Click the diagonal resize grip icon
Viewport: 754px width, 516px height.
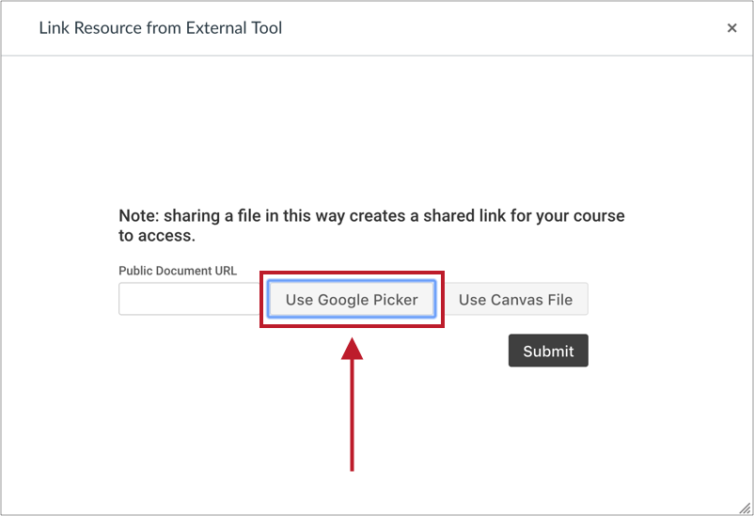point(745,508)
